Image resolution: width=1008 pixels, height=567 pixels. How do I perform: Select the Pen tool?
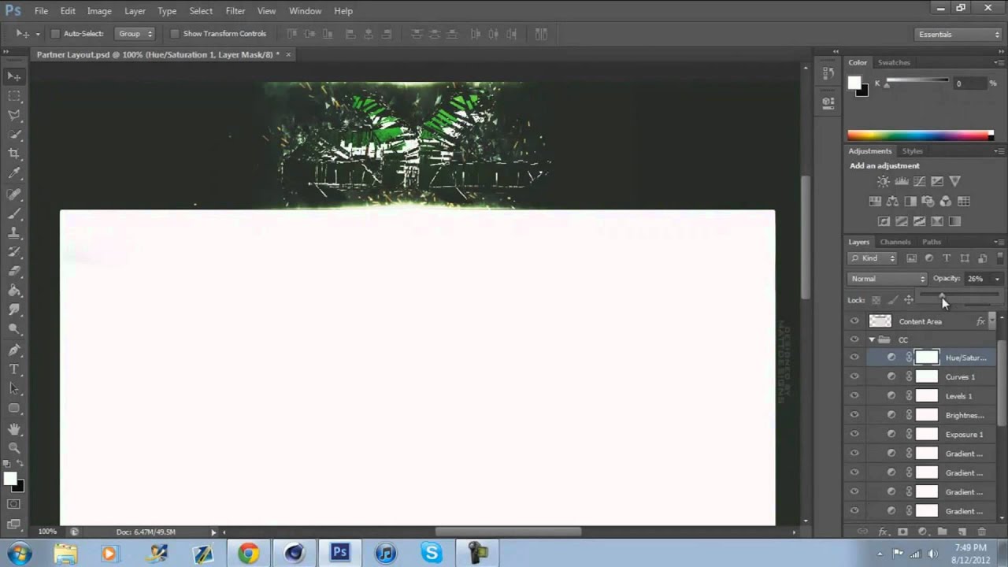[x=14, y=350]
